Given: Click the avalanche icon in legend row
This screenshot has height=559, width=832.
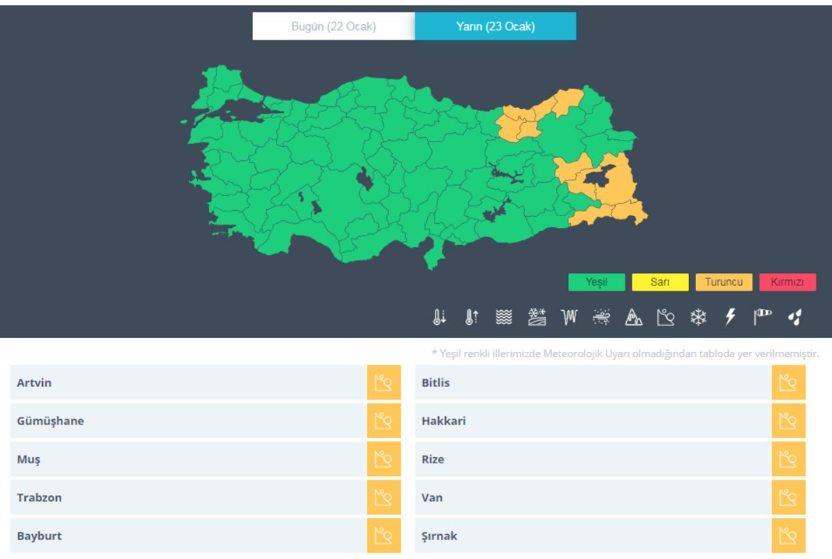Looking at the screenshot, I should click(x=666, y=317).
